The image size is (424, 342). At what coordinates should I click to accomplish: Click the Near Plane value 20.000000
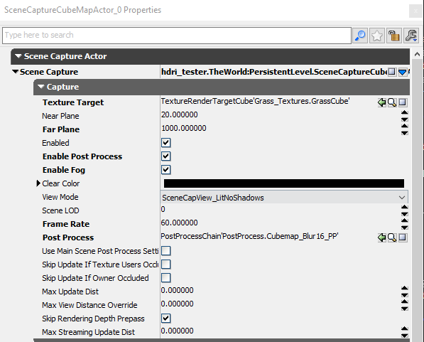tap(180, 114)
